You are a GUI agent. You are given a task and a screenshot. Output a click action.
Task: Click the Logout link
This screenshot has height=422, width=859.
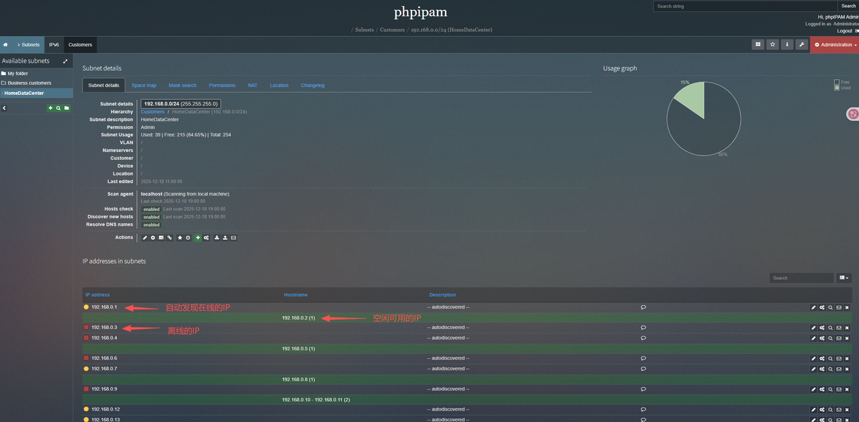coord(844,31)
